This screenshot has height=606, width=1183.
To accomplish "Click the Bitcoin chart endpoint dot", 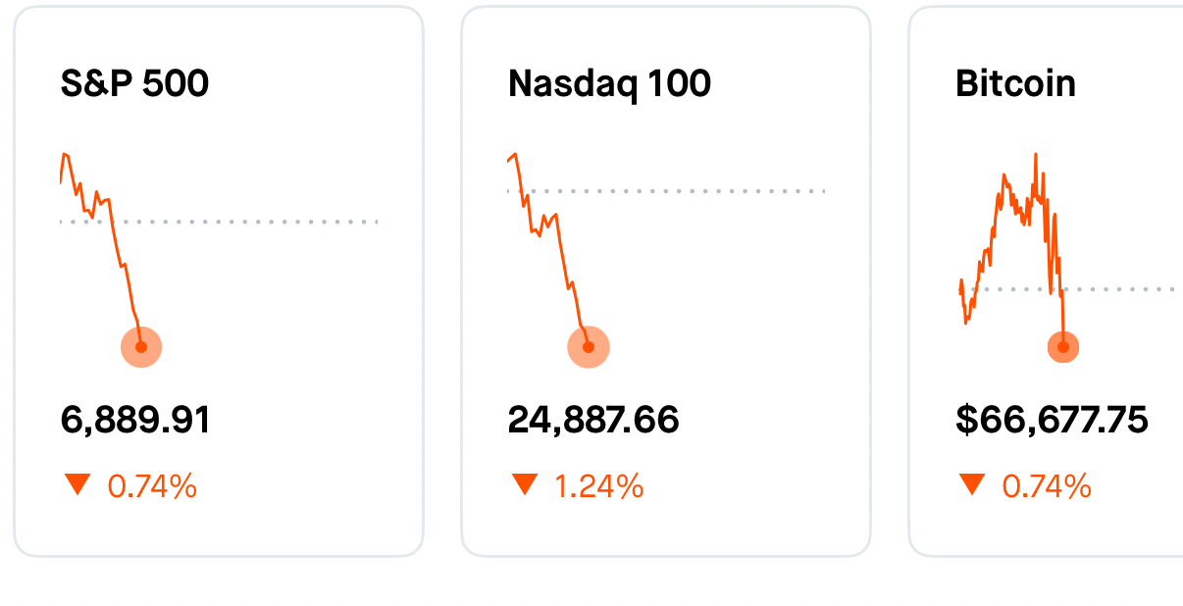I will click(x=1063, y=347).
